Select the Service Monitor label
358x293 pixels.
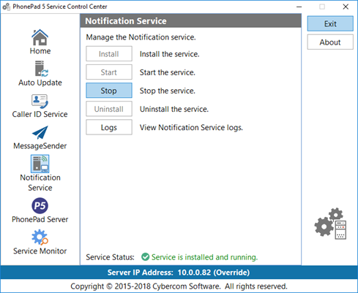click(40, 251)
